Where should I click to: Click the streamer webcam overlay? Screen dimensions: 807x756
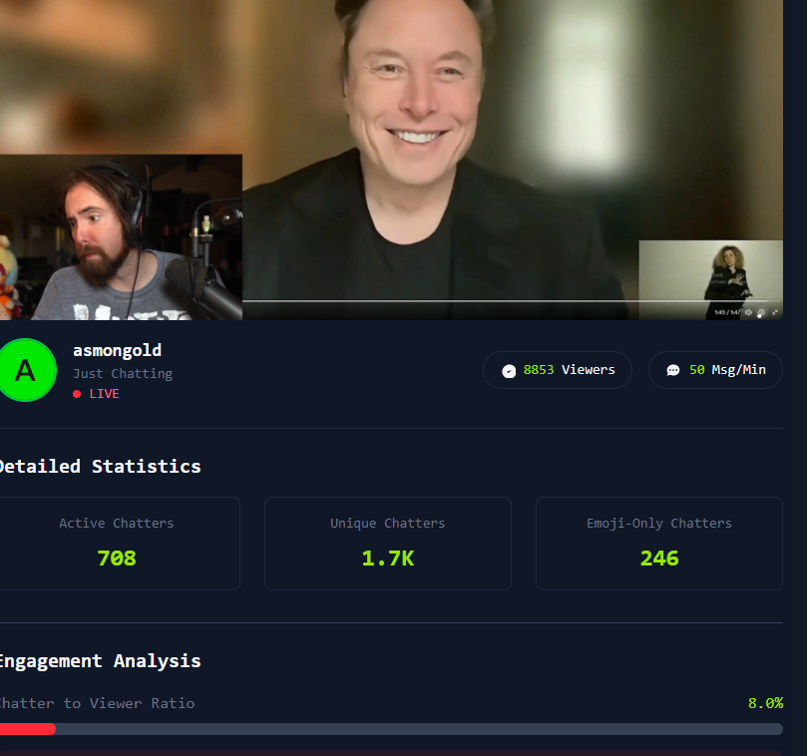click(x=121, y=237)
